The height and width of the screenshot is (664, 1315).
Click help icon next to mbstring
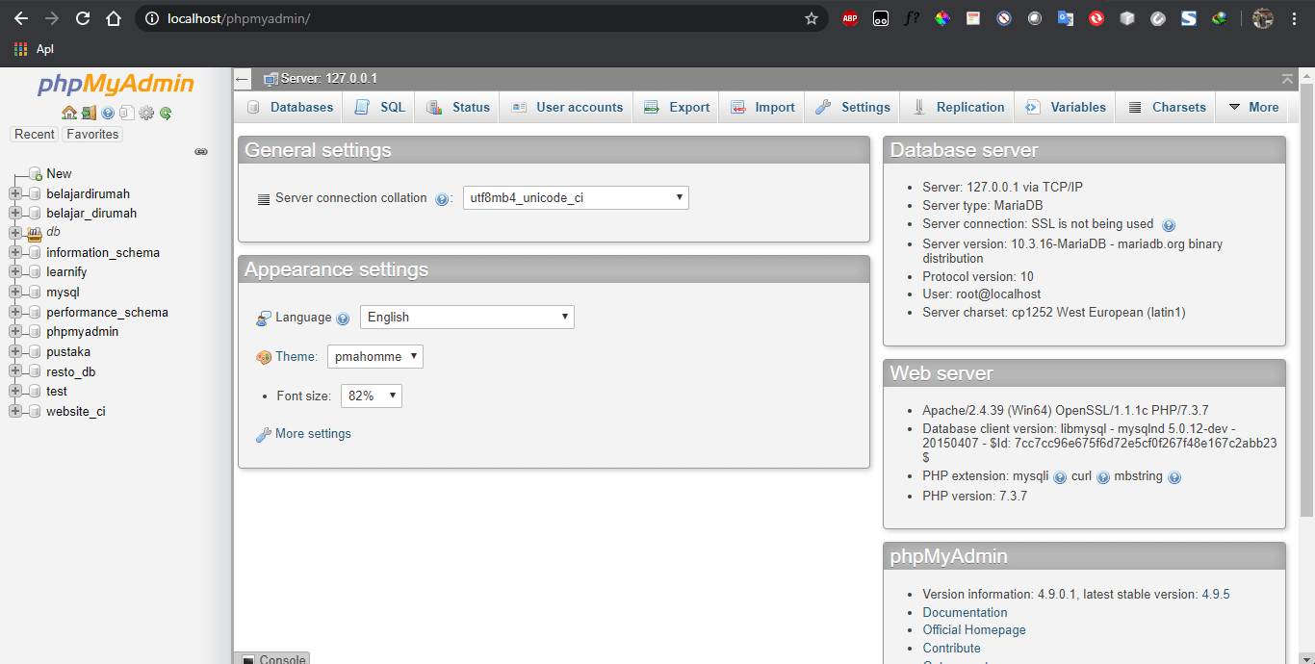(x=1174, y=477)
